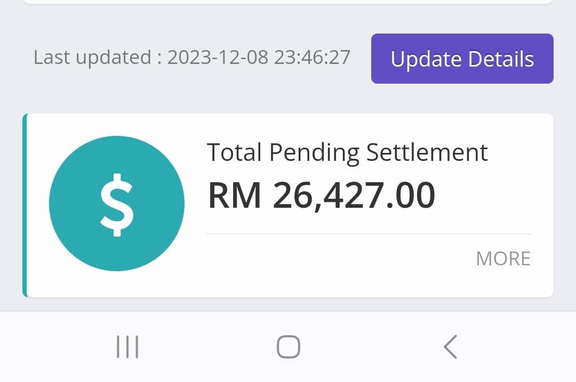The image size is (576, 382).
Task: Tap the word Details on the purple button
Action: (x=501, y=59)
